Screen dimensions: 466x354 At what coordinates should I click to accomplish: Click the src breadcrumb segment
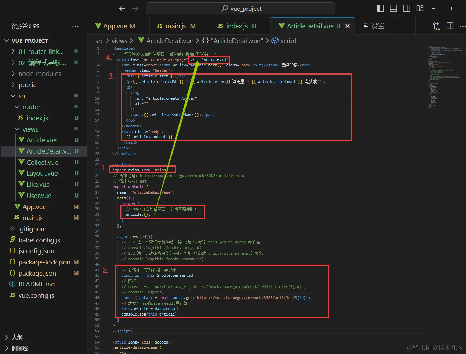pyautogui.click(x=100, y=41)
